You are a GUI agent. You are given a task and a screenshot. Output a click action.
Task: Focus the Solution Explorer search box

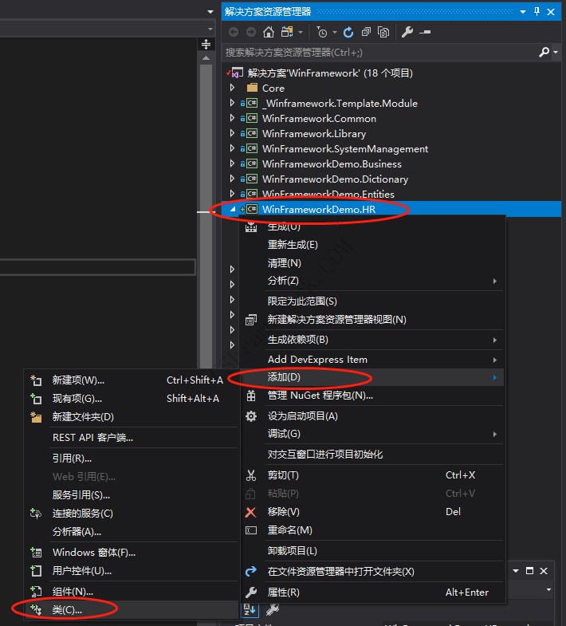coord(379,53)
